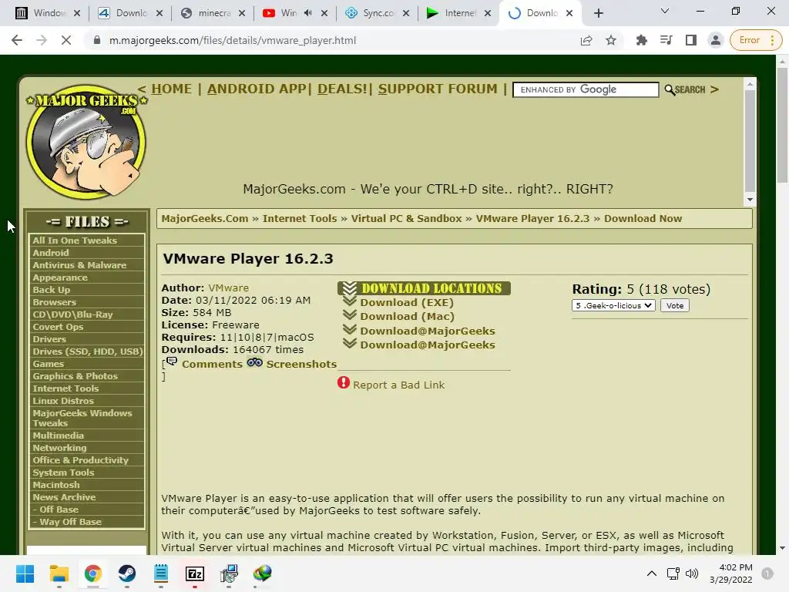Image resolution: width=789 pixels, height=592 pixels.
Task: Open the SUPPORT FORUM link
Action: point(438,89)
